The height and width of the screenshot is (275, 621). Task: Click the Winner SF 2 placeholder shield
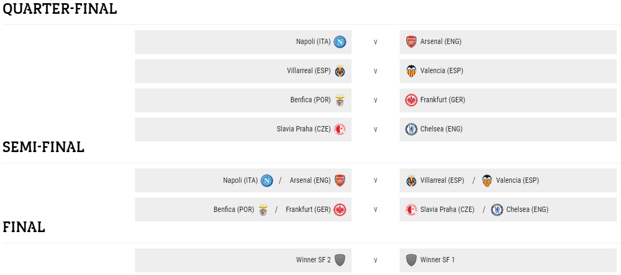tap(340, 260)
